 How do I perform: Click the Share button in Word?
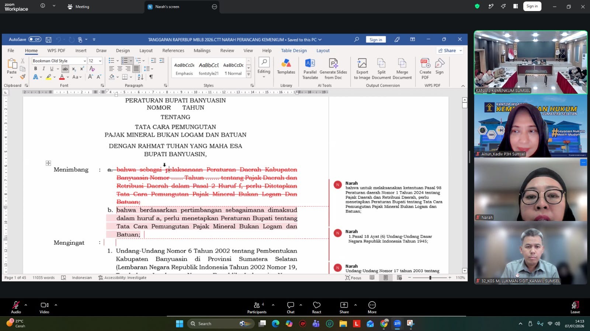[x=450, y=50]
